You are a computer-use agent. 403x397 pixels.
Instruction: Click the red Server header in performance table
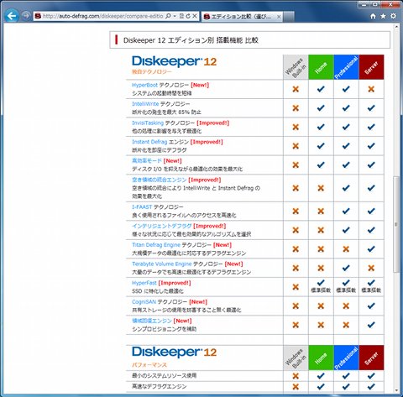pos(371,358)
